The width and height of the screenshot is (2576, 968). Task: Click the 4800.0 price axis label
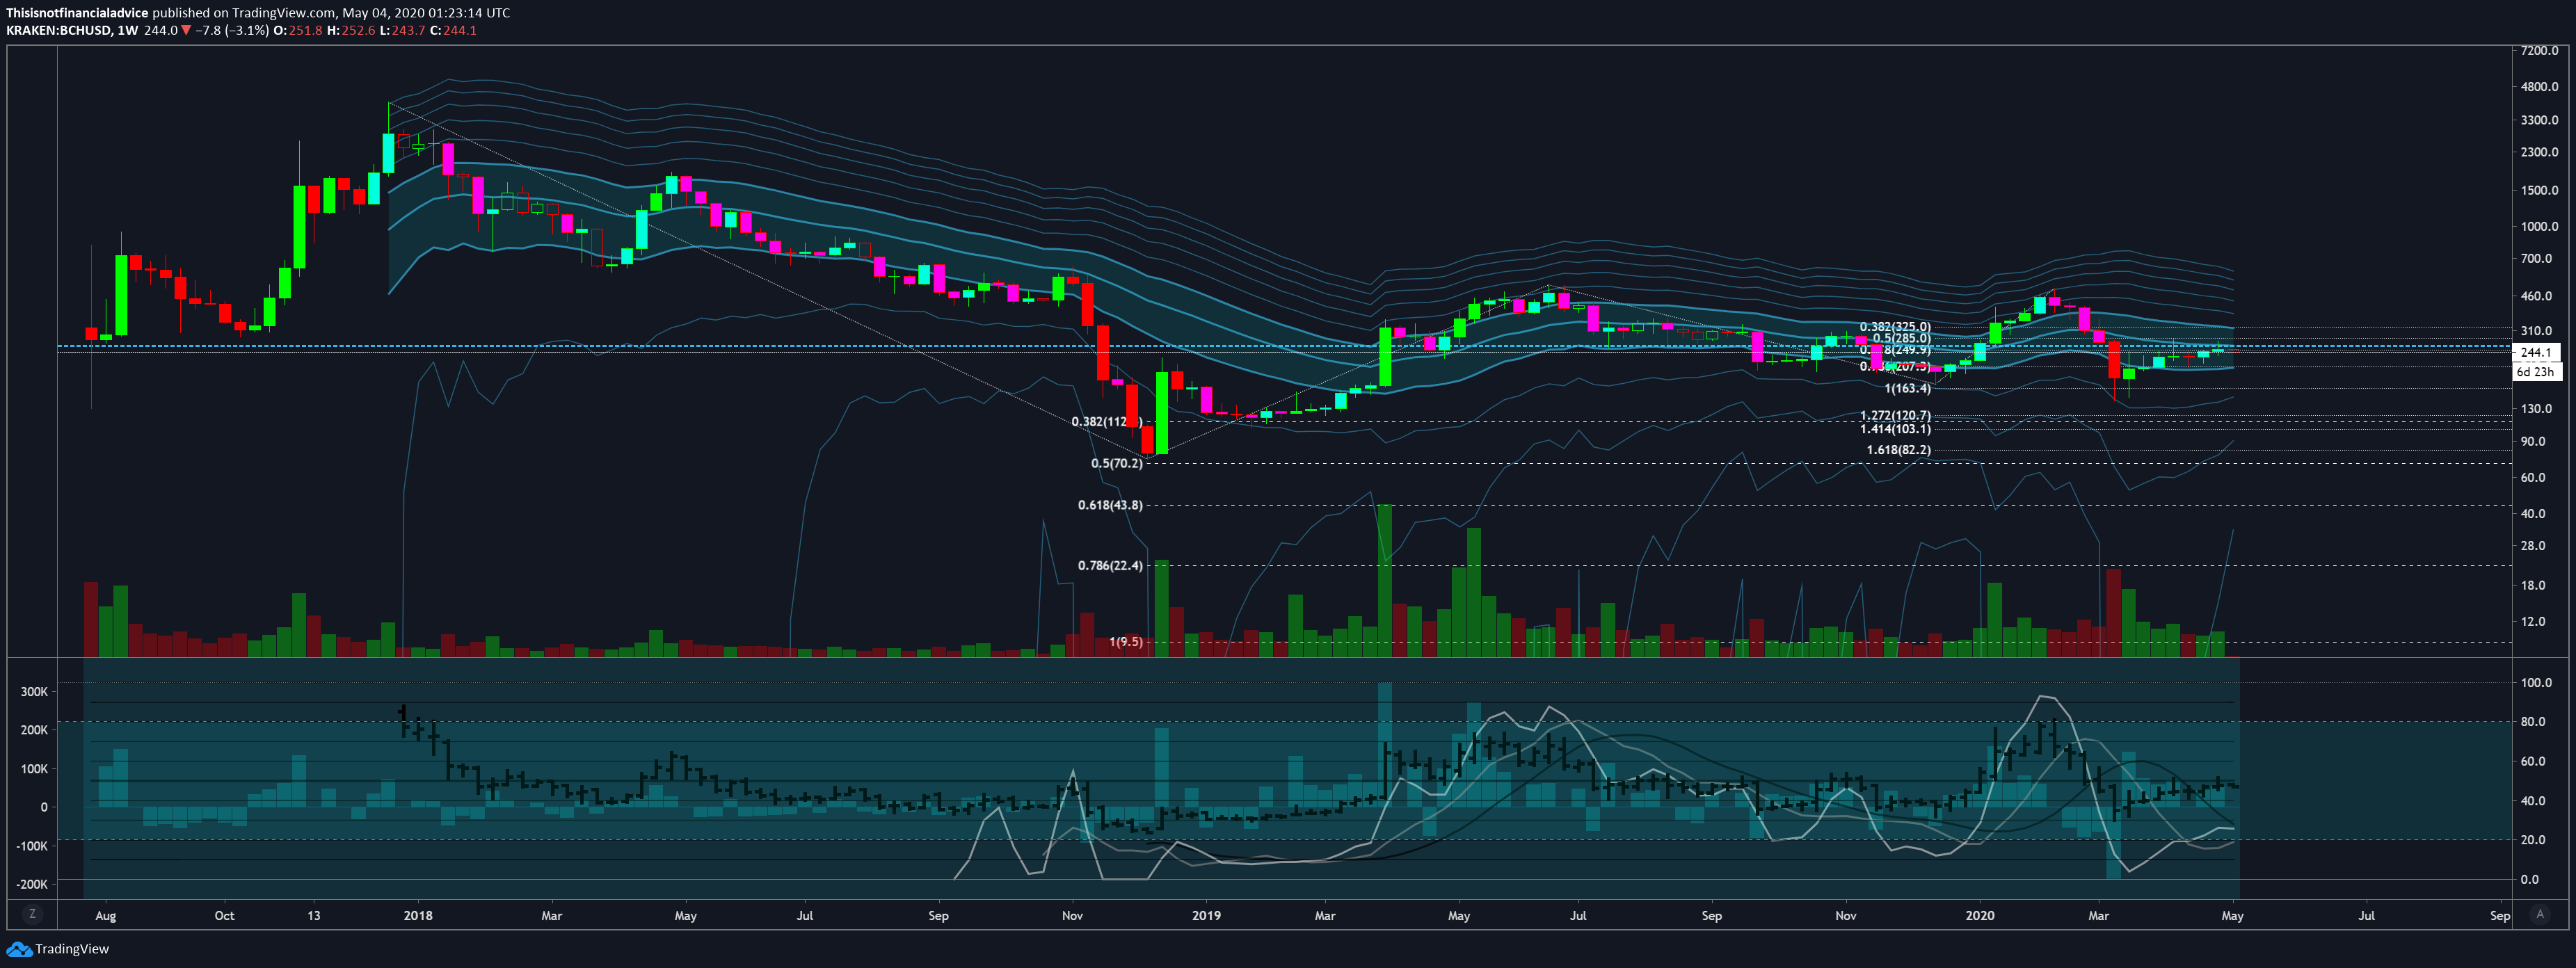[2540, 87]
